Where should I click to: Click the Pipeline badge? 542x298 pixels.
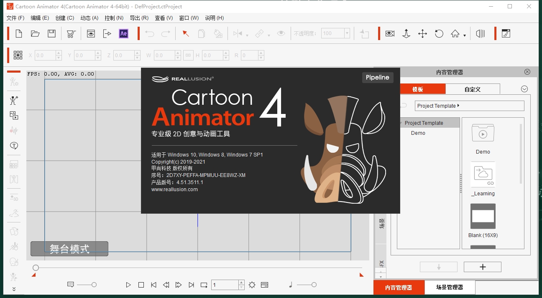click(378, 77)
